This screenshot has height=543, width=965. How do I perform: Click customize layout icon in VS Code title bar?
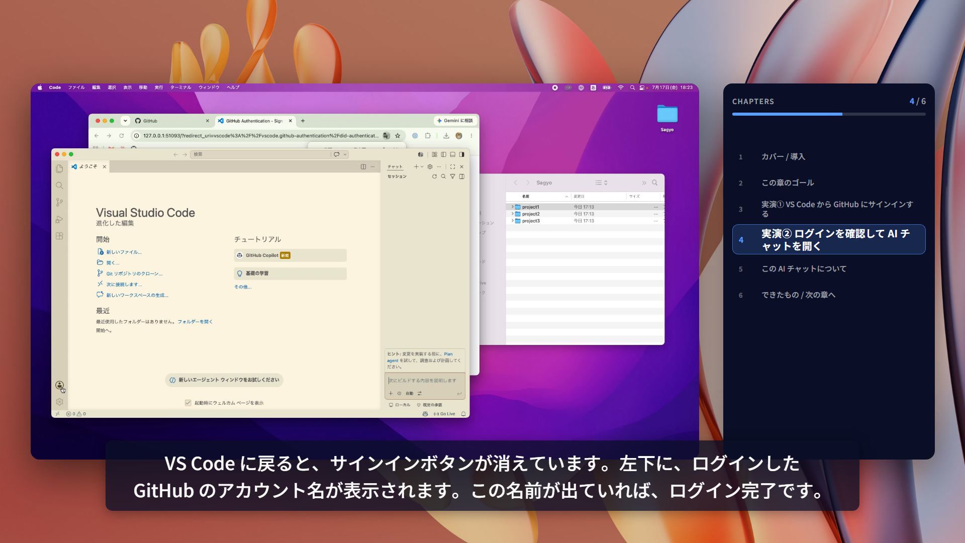pos(434,154)
